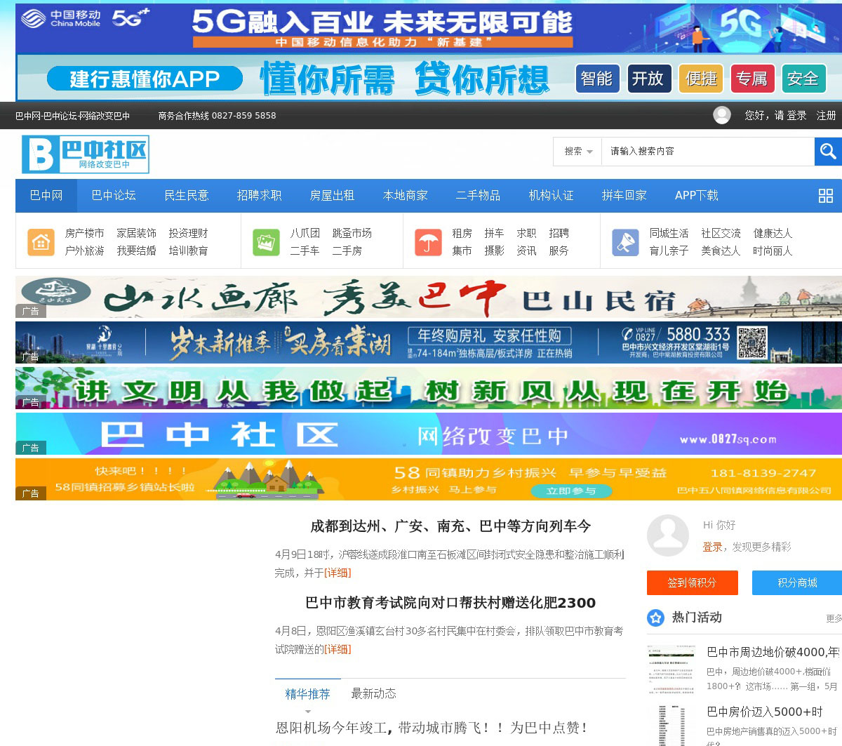
Task: Open 拼车回家 navigation item
Action: click(x=624, y=196)
